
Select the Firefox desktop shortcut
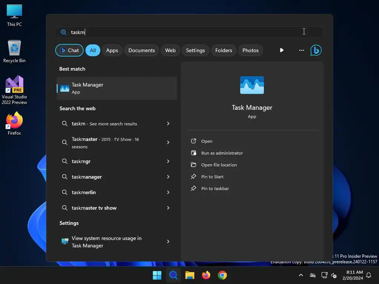[x=14, y=124]
